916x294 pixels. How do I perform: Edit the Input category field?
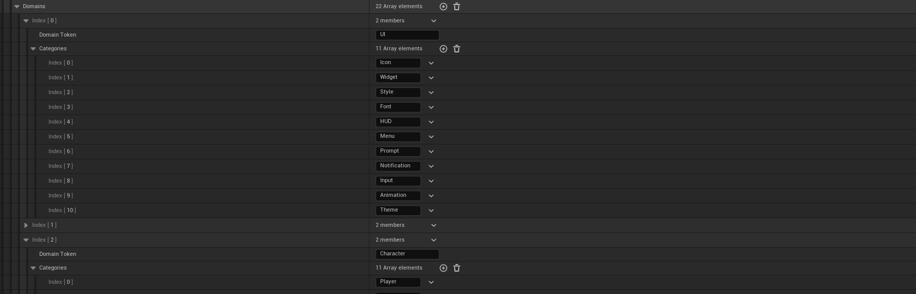point(398,181)
